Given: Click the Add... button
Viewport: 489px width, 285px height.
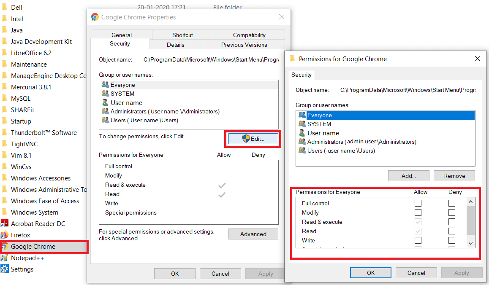Looking at the screenshot, I should click(x=408, y=176).
